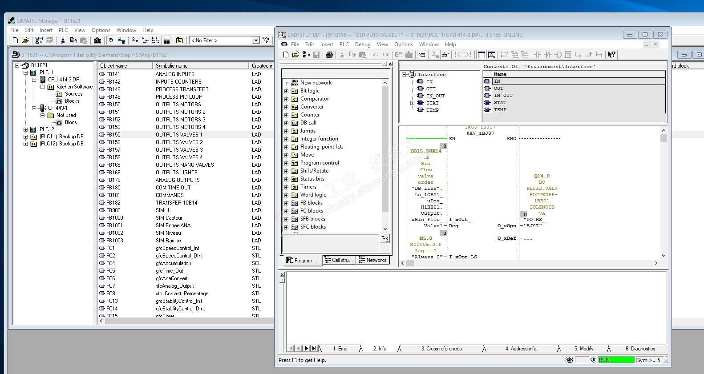Toggle Details panel button in LAD toolbar
The height and width of the screenshot is (374, 704).
tap(492, 55)
